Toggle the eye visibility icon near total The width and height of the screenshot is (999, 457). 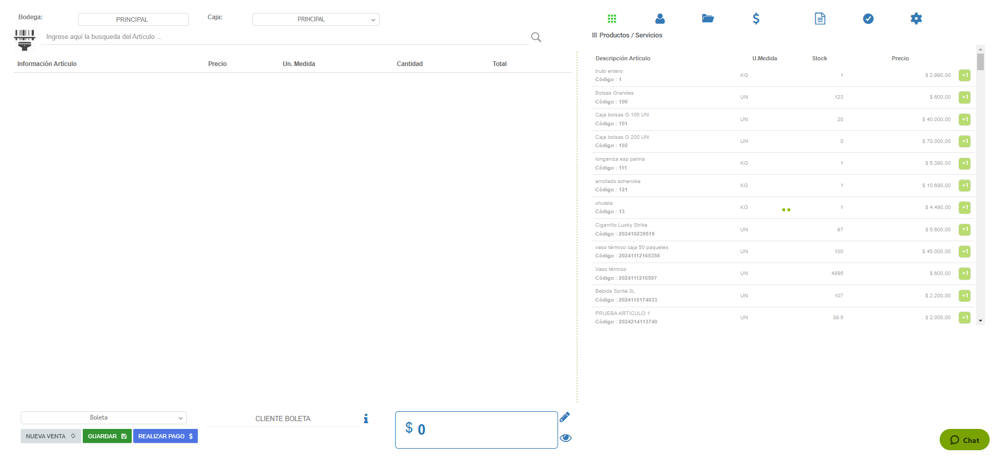[565, 438]
